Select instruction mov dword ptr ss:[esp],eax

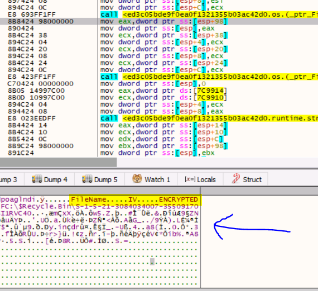pyautogui.click(x=157, y=29)
